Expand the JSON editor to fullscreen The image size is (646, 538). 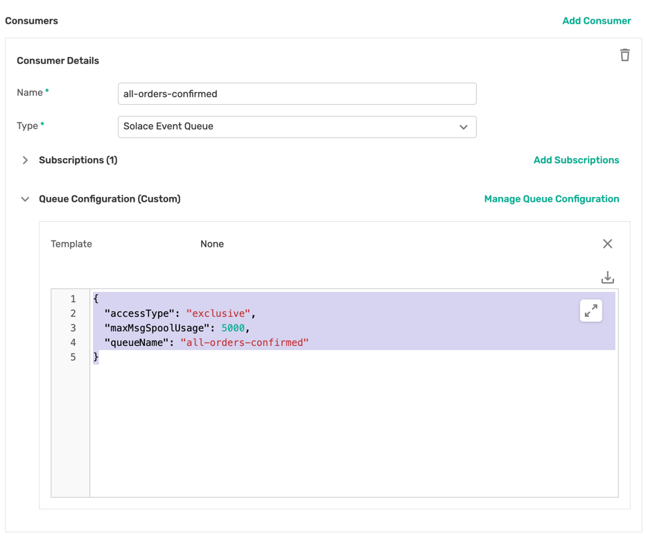[591, 311]
